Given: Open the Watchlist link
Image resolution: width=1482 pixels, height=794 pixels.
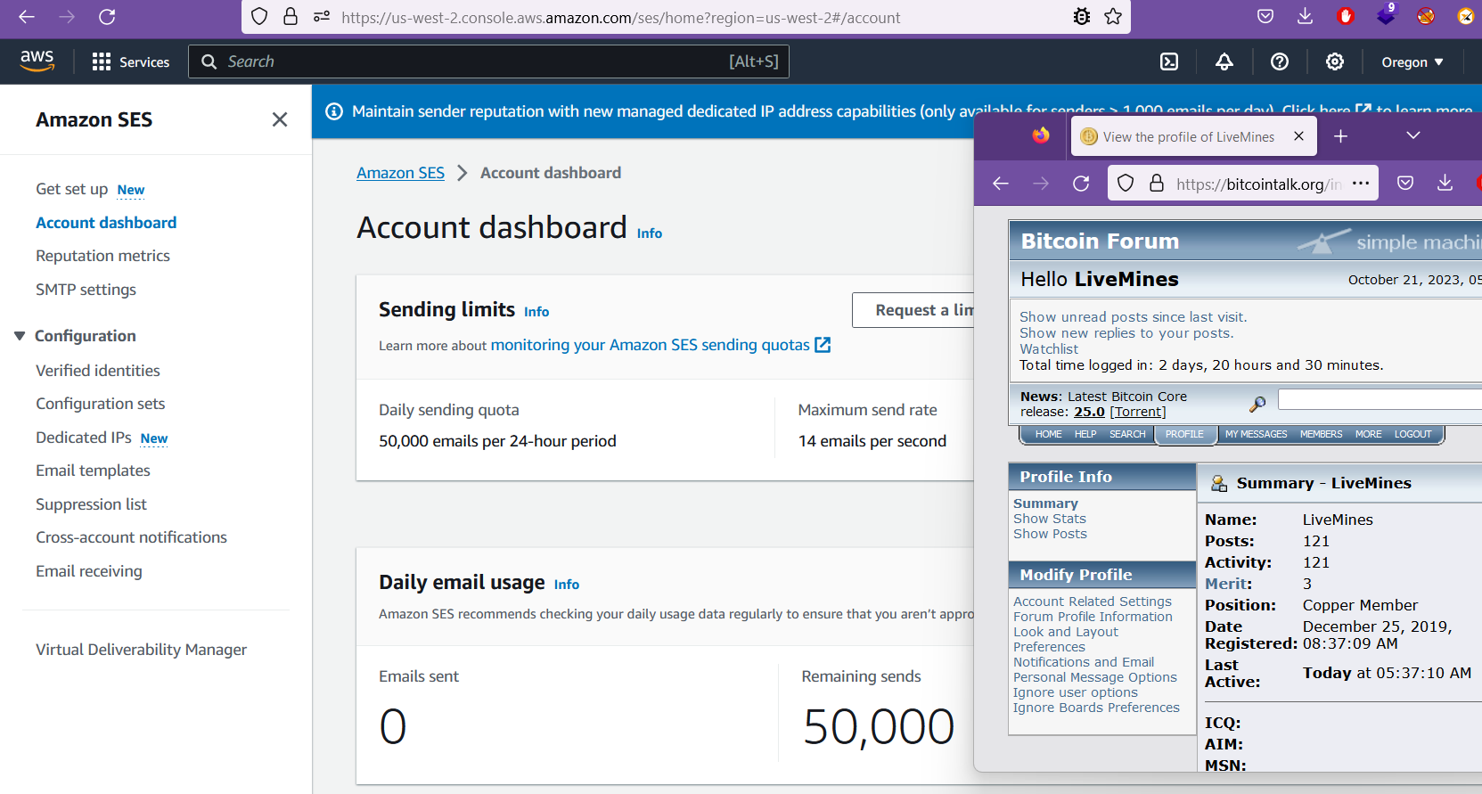Looking at the screenshot, I should pyautogui.click(x=1049, y=349).
